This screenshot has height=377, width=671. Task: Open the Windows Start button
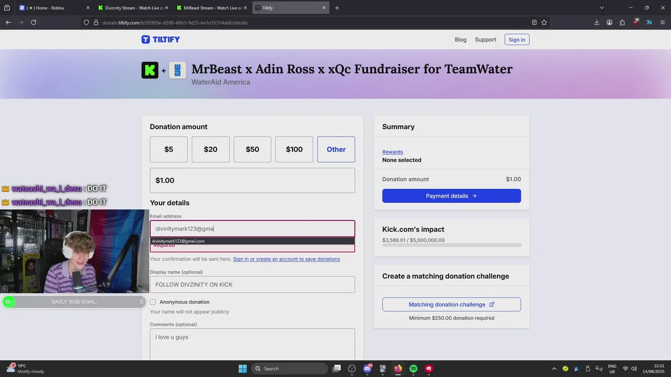[x=243, y=369]
